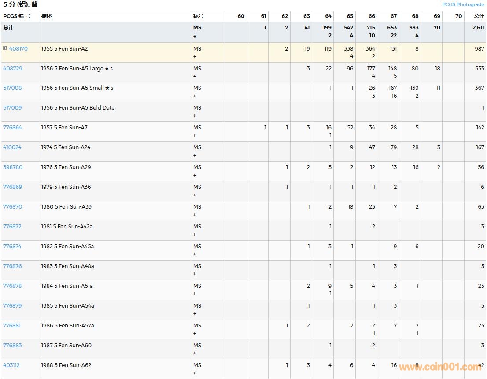Open the PCGS Photograde link

[x=463, y=4]
